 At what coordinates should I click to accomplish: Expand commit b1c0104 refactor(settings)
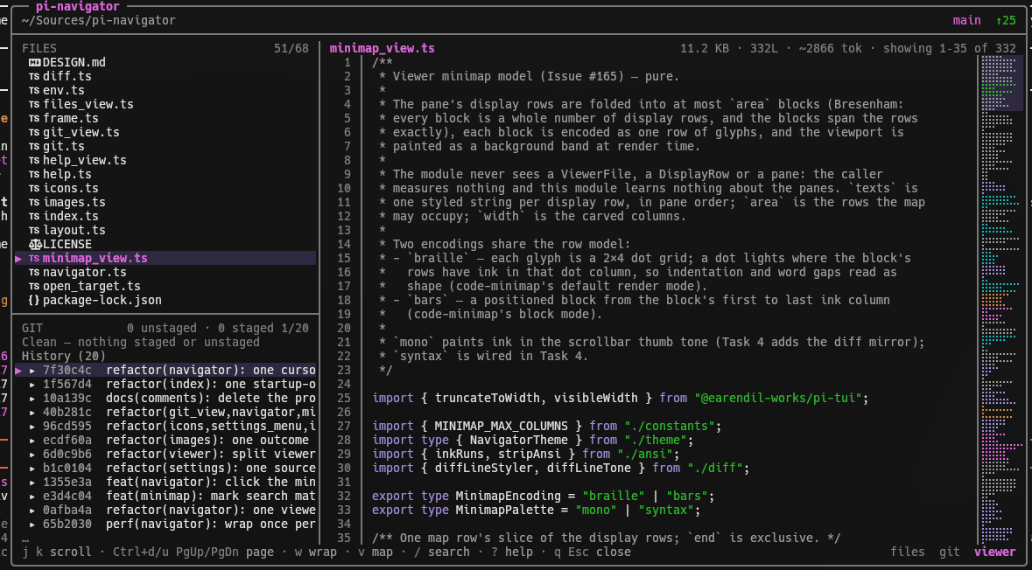pos(32,468)
